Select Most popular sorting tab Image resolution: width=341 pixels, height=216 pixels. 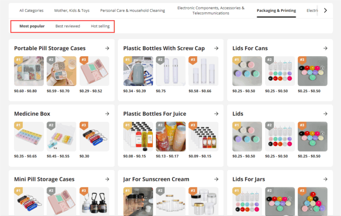32,26
